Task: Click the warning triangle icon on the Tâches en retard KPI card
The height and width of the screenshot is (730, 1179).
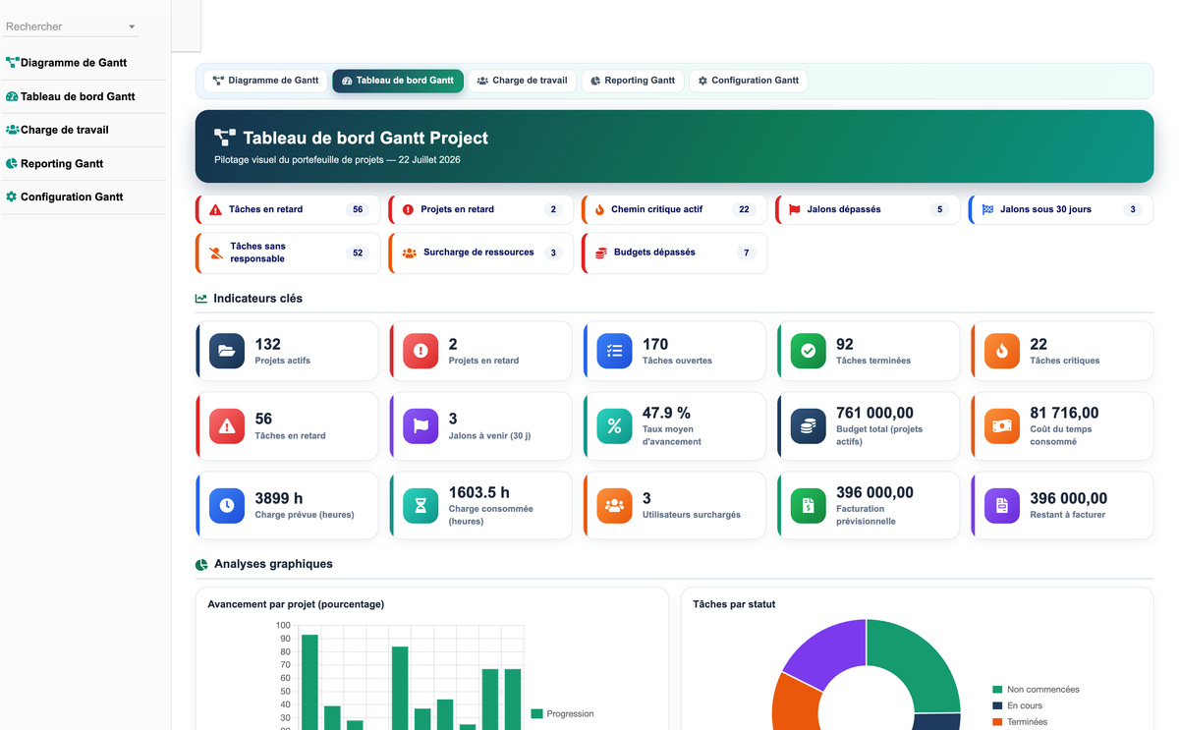Action: tap(227, 426)
